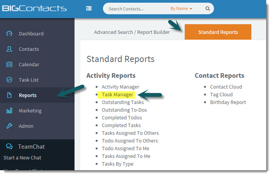272x176 pixels.
Task: Open the Completed Todos report
Action: (122, 117)
